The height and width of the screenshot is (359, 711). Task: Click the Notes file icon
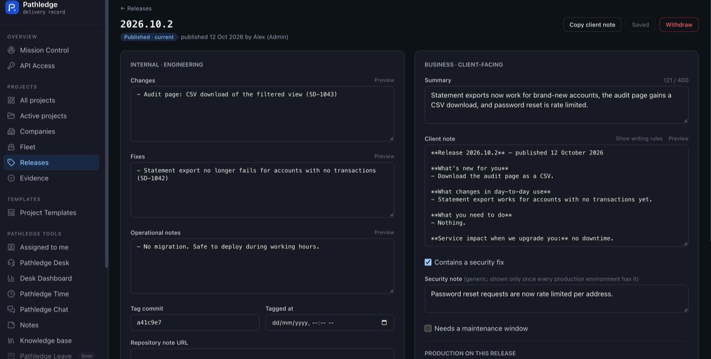[11, 325]
